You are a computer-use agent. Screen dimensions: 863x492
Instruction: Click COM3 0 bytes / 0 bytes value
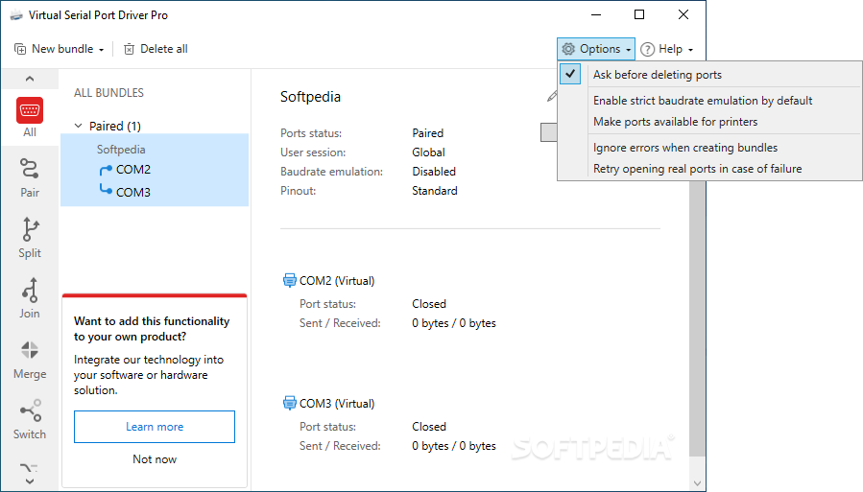pos(453,446)
